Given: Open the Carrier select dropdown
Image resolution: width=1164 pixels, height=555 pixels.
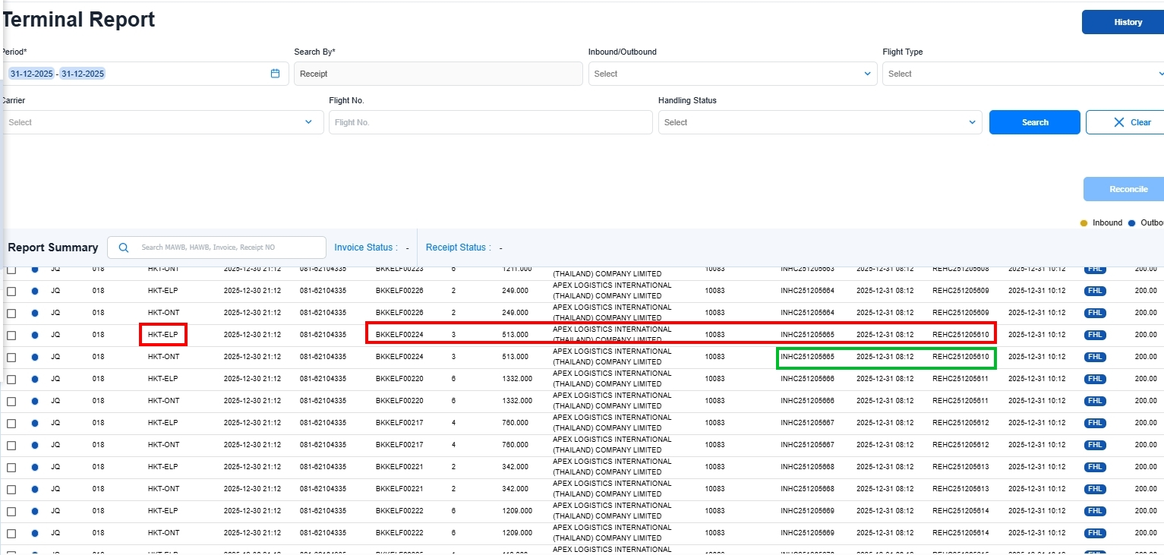Looking at the screenshot, I should pos(162,122).
